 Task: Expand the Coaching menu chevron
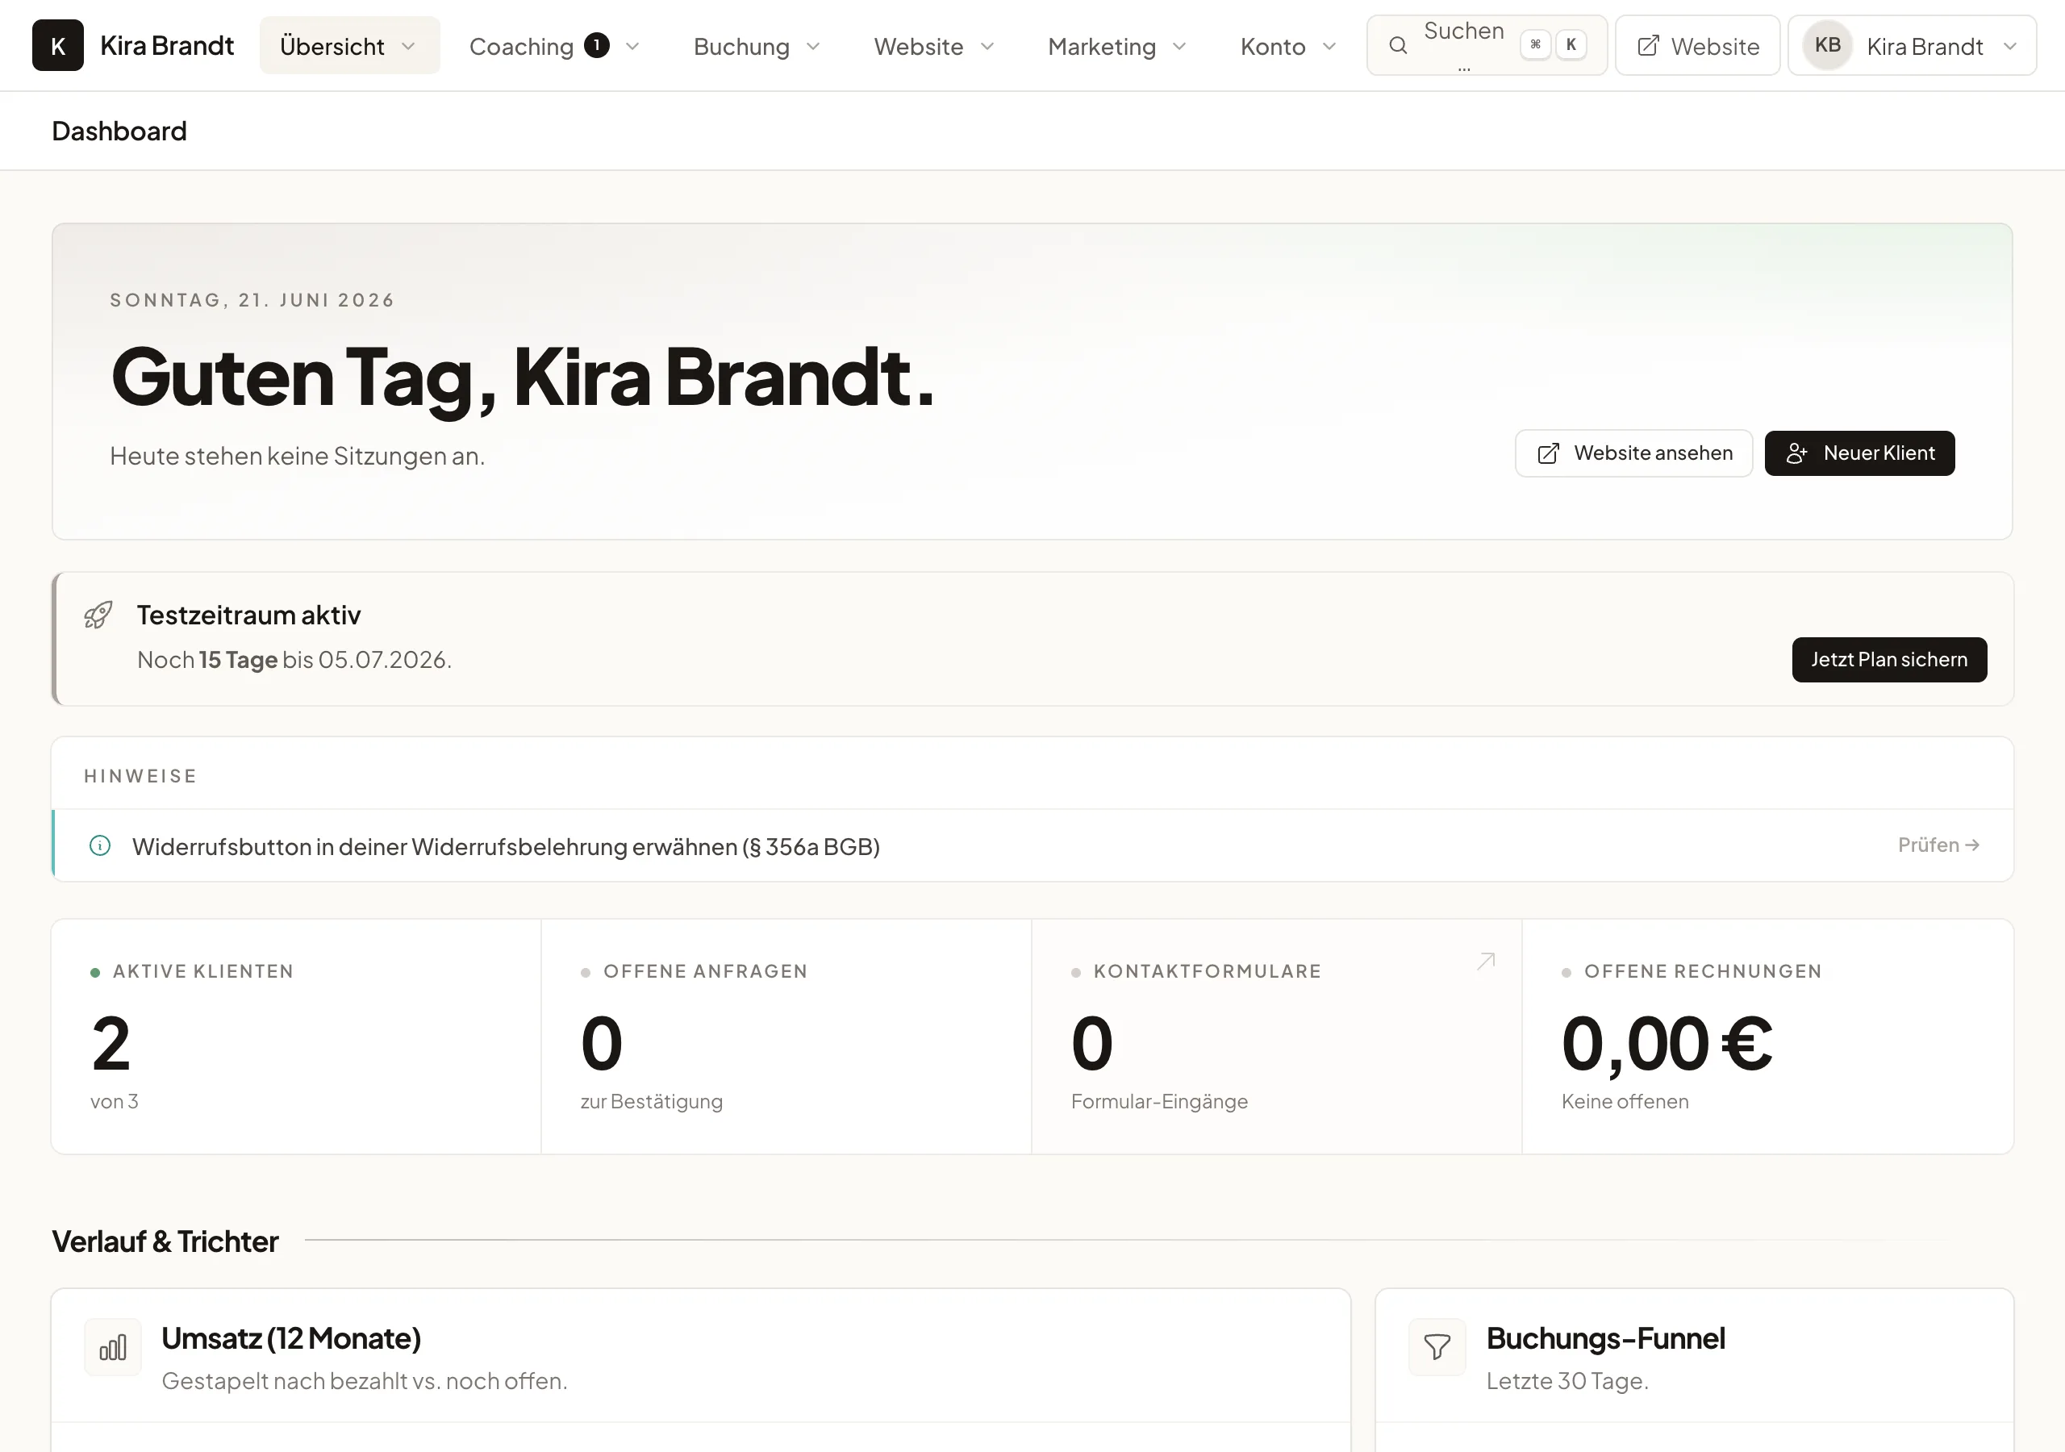[632, 46]
